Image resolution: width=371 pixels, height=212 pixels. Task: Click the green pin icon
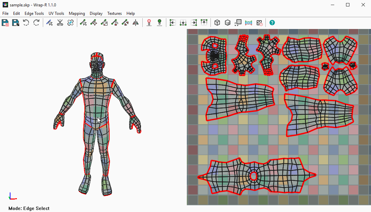tap(160, 23)
